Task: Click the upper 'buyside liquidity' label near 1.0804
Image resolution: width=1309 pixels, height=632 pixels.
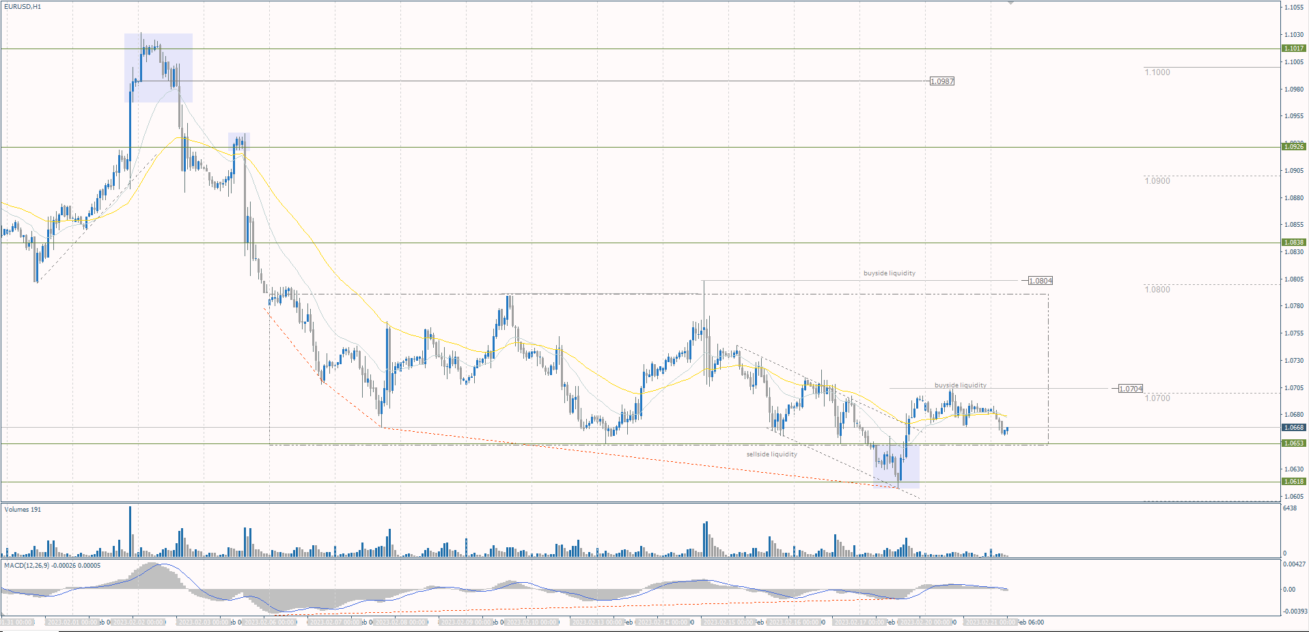Action: (890, 273)
